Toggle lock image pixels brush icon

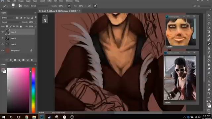[x=11, y=26]
